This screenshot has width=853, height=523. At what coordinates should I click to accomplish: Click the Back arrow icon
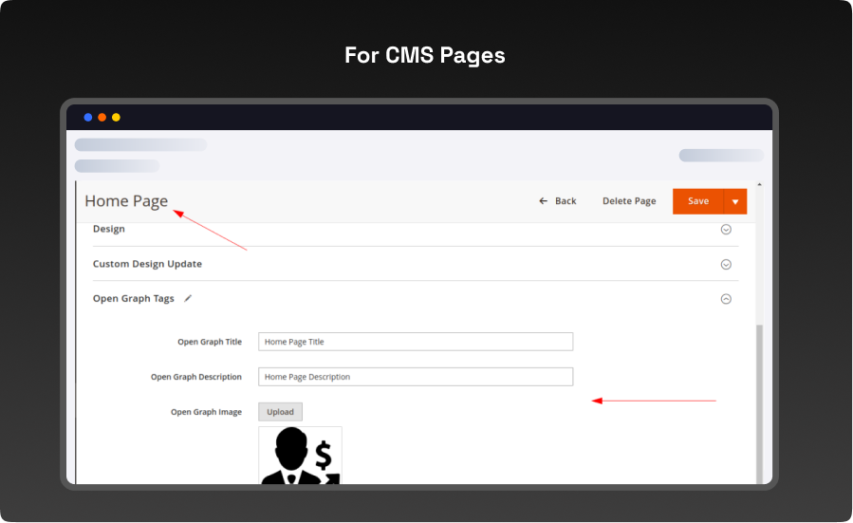pyautogui.click(x=543, y=201)
